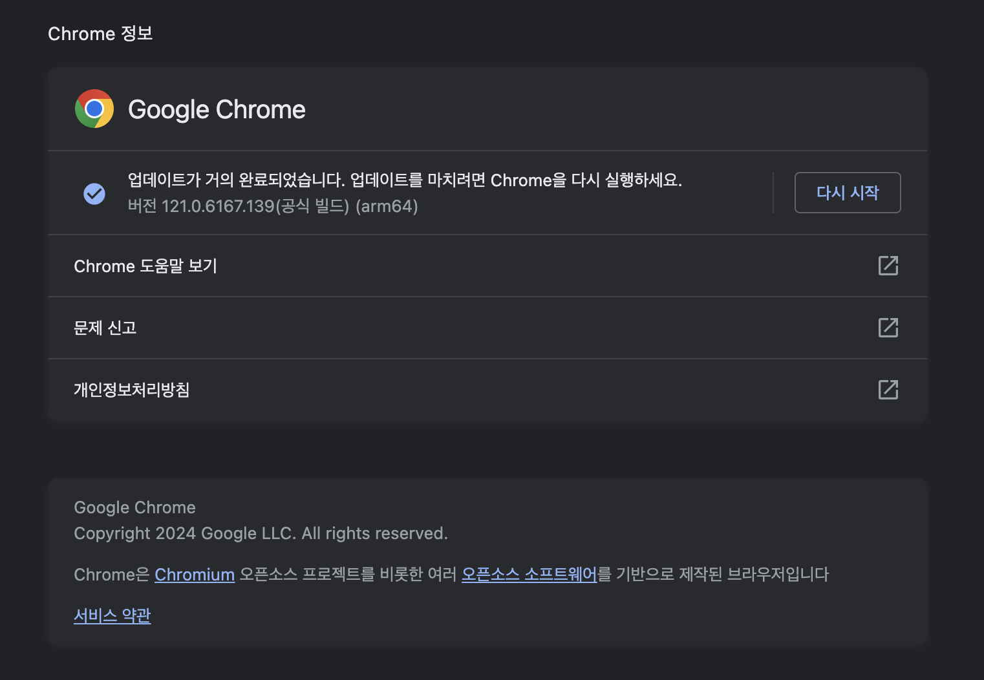The height and width of the screenshot is (680, 984).
Task: Open external link icon for 문제 신고
Action: pyautogui.click(x=888, y=328)
